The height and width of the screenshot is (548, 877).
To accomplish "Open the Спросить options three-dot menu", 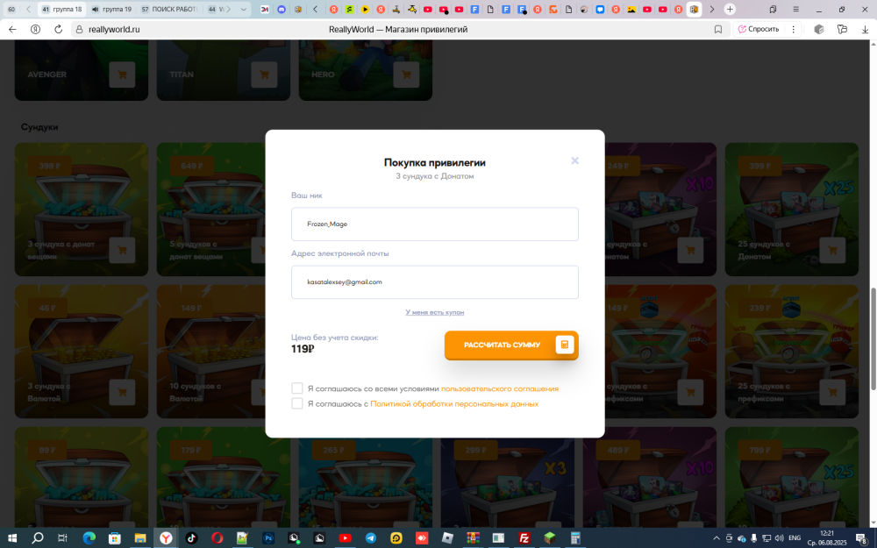I will (793, 29).
